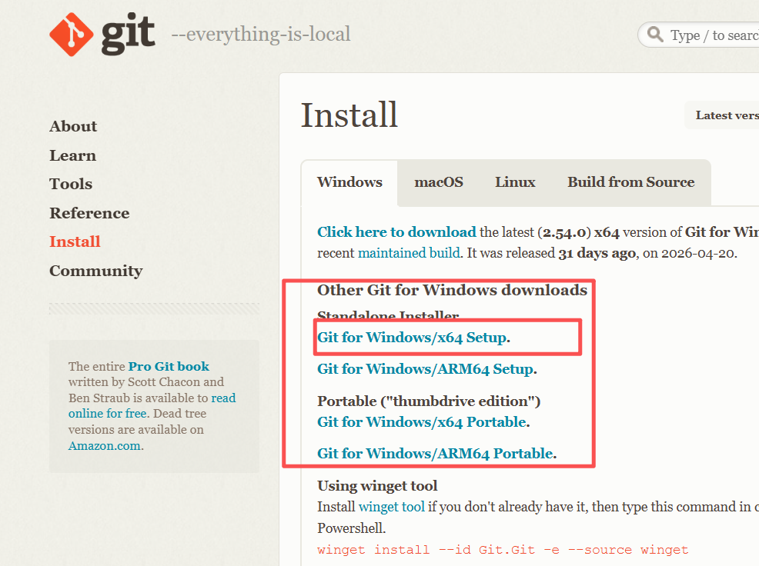Download Git for Windows/ARM64 Portable
Viewport: 759px width, 566px height.
436,453
